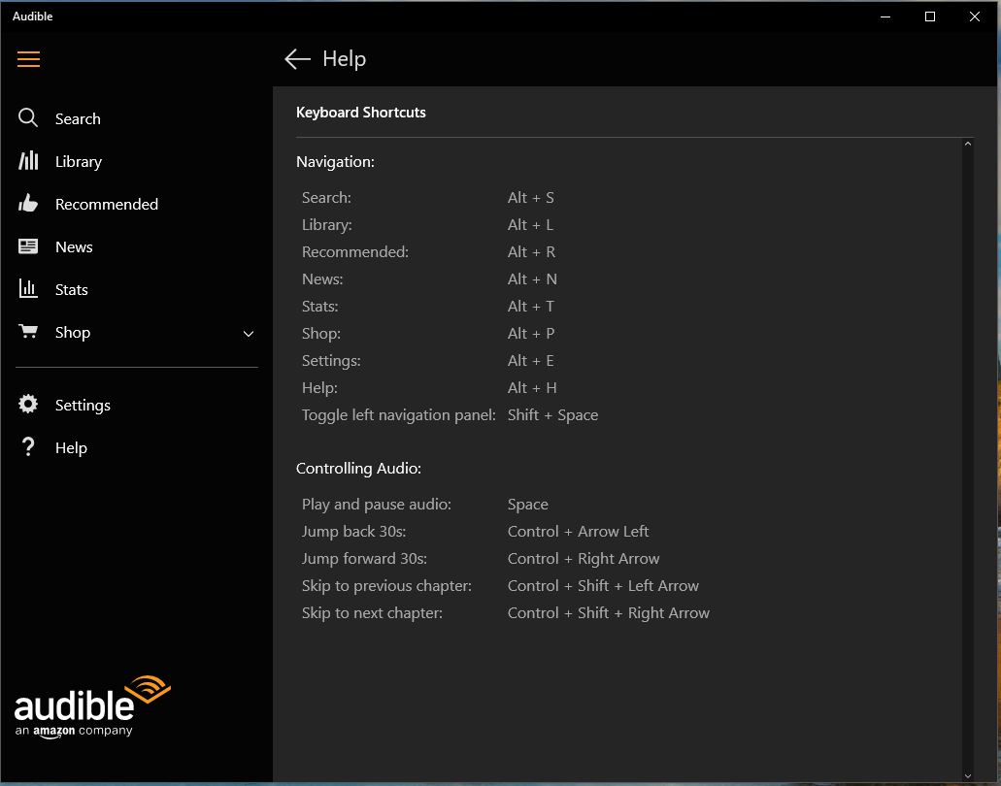Click the Keyboard Shortcuts heading
The width and height of the screenshot is (1001, 786).
[361, 113]
